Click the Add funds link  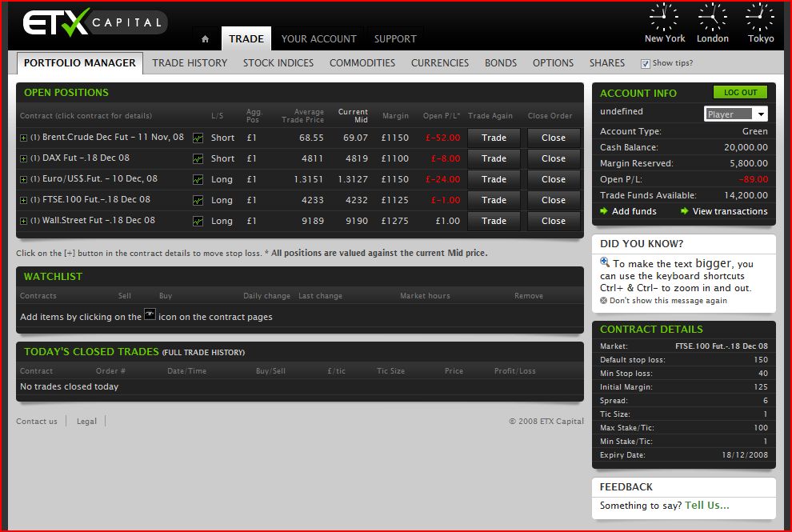[634, 211]
